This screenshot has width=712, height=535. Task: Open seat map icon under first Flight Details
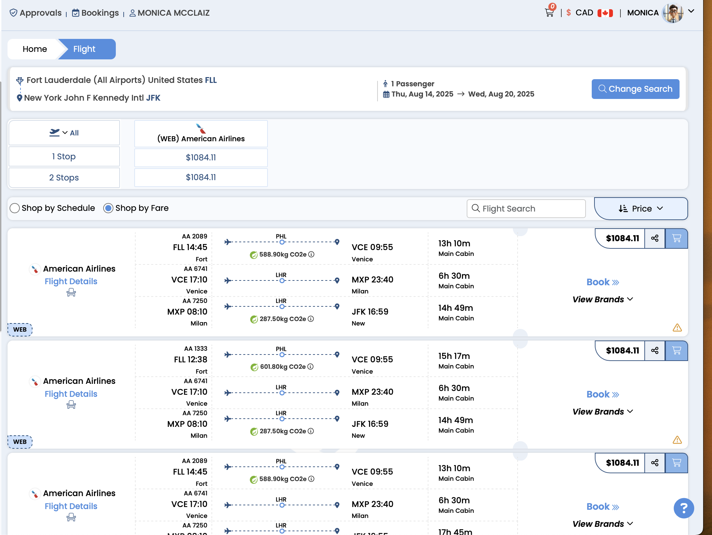[71, 292]
